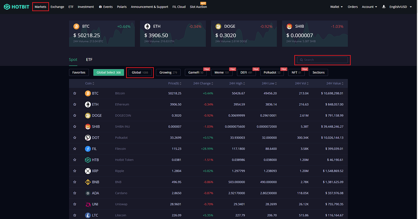Open the Markets menu item

point(40,7)
